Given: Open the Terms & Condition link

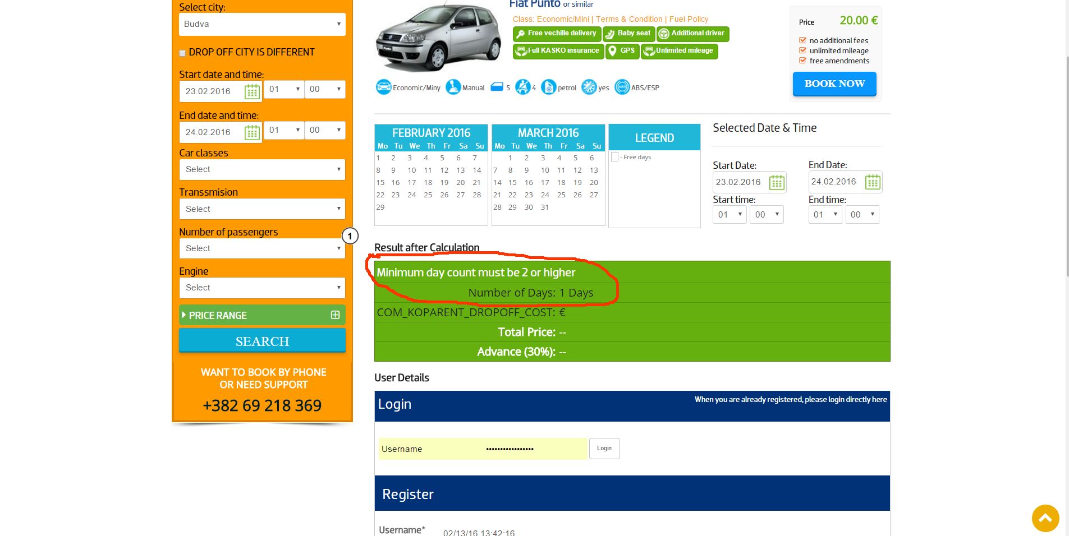Looking at the screenshot, I should (x=629, y=19).
